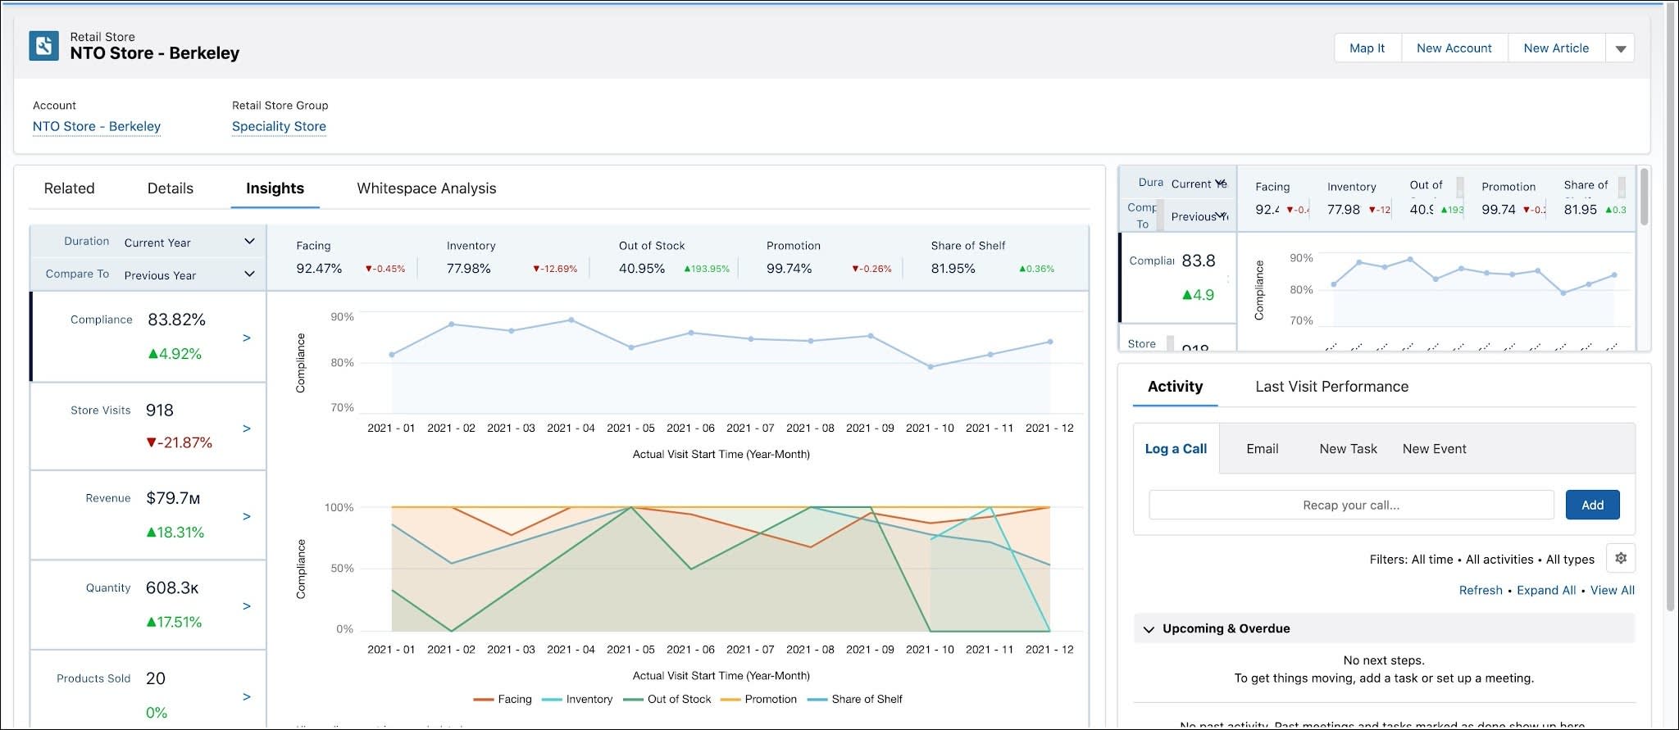The image size is (1679, 730).
Task: Click the mini dashboard vertical scrollbar
Action: pyautogui.click(x=1644, y=197)
